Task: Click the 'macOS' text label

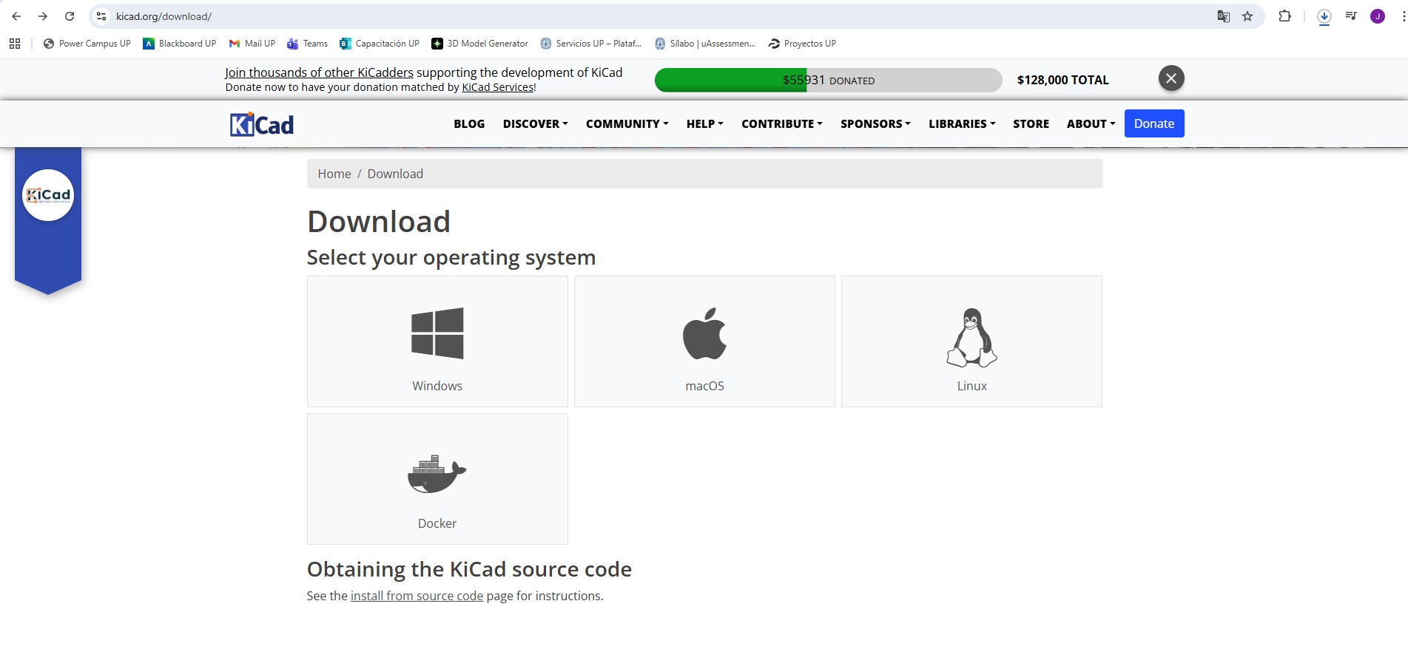Action: coord(704,386)
